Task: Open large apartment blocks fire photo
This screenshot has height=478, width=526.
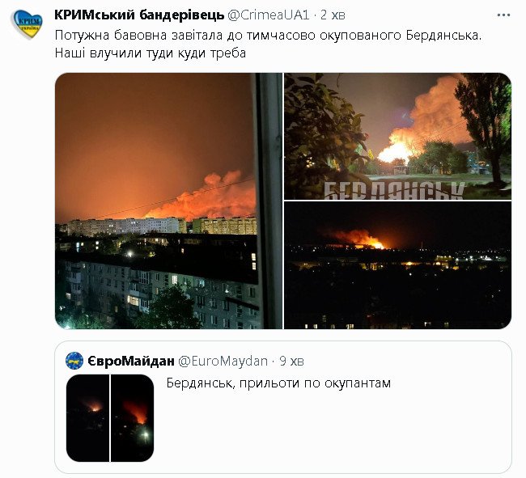Action: click(x=169, y=201)
